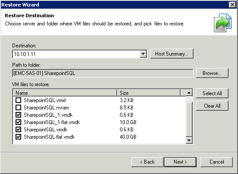Untick the SharepointSQL.vmdk checkbox
This screenshot has height=174, width=238.
pos(19,130)
